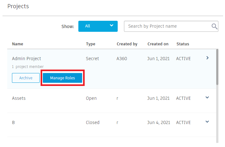Expand the B project row chevron
This screenshot has width=225, height=147.
(207, 122)
